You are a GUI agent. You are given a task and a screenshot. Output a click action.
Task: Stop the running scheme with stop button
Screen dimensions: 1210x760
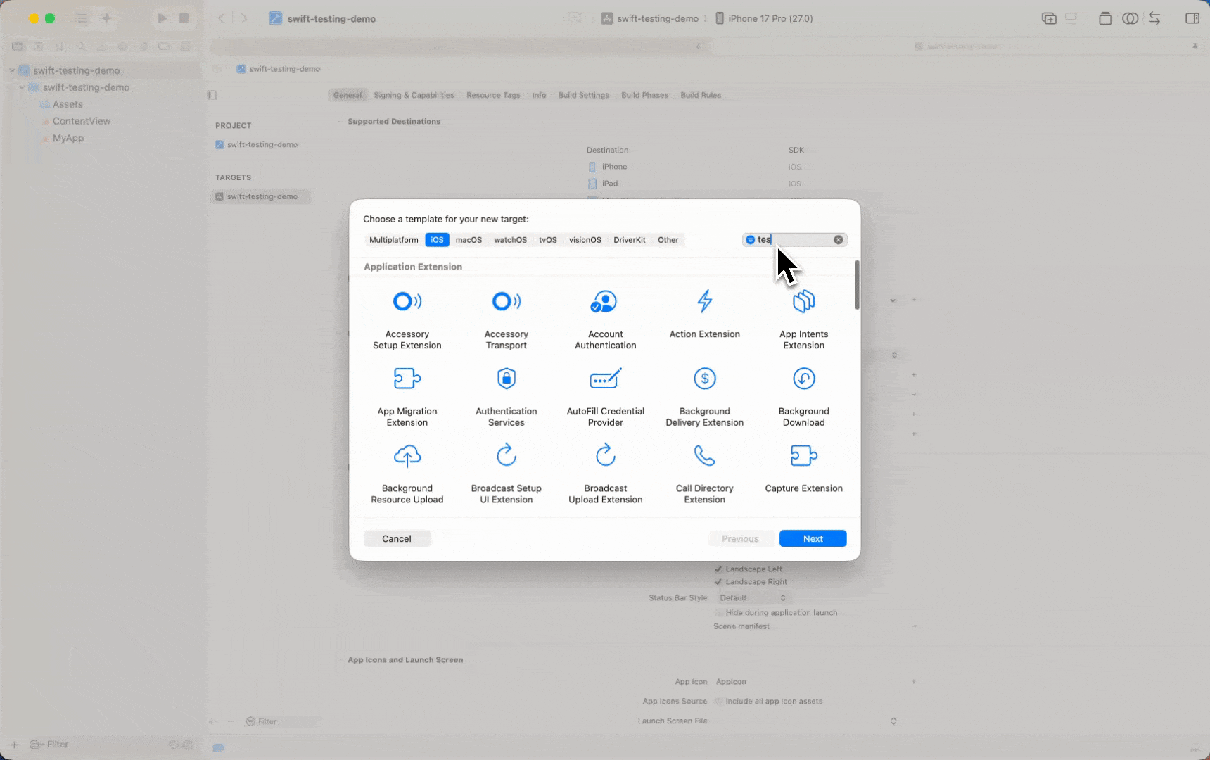[184, 18]
